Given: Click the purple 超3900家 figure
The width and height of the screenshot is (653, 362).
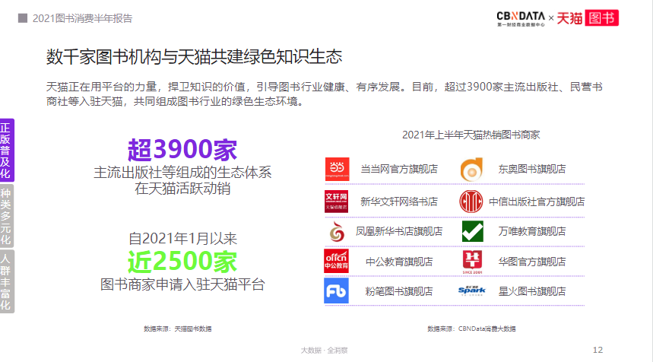Looking at the screenshot, I should (x=182, y=150).
